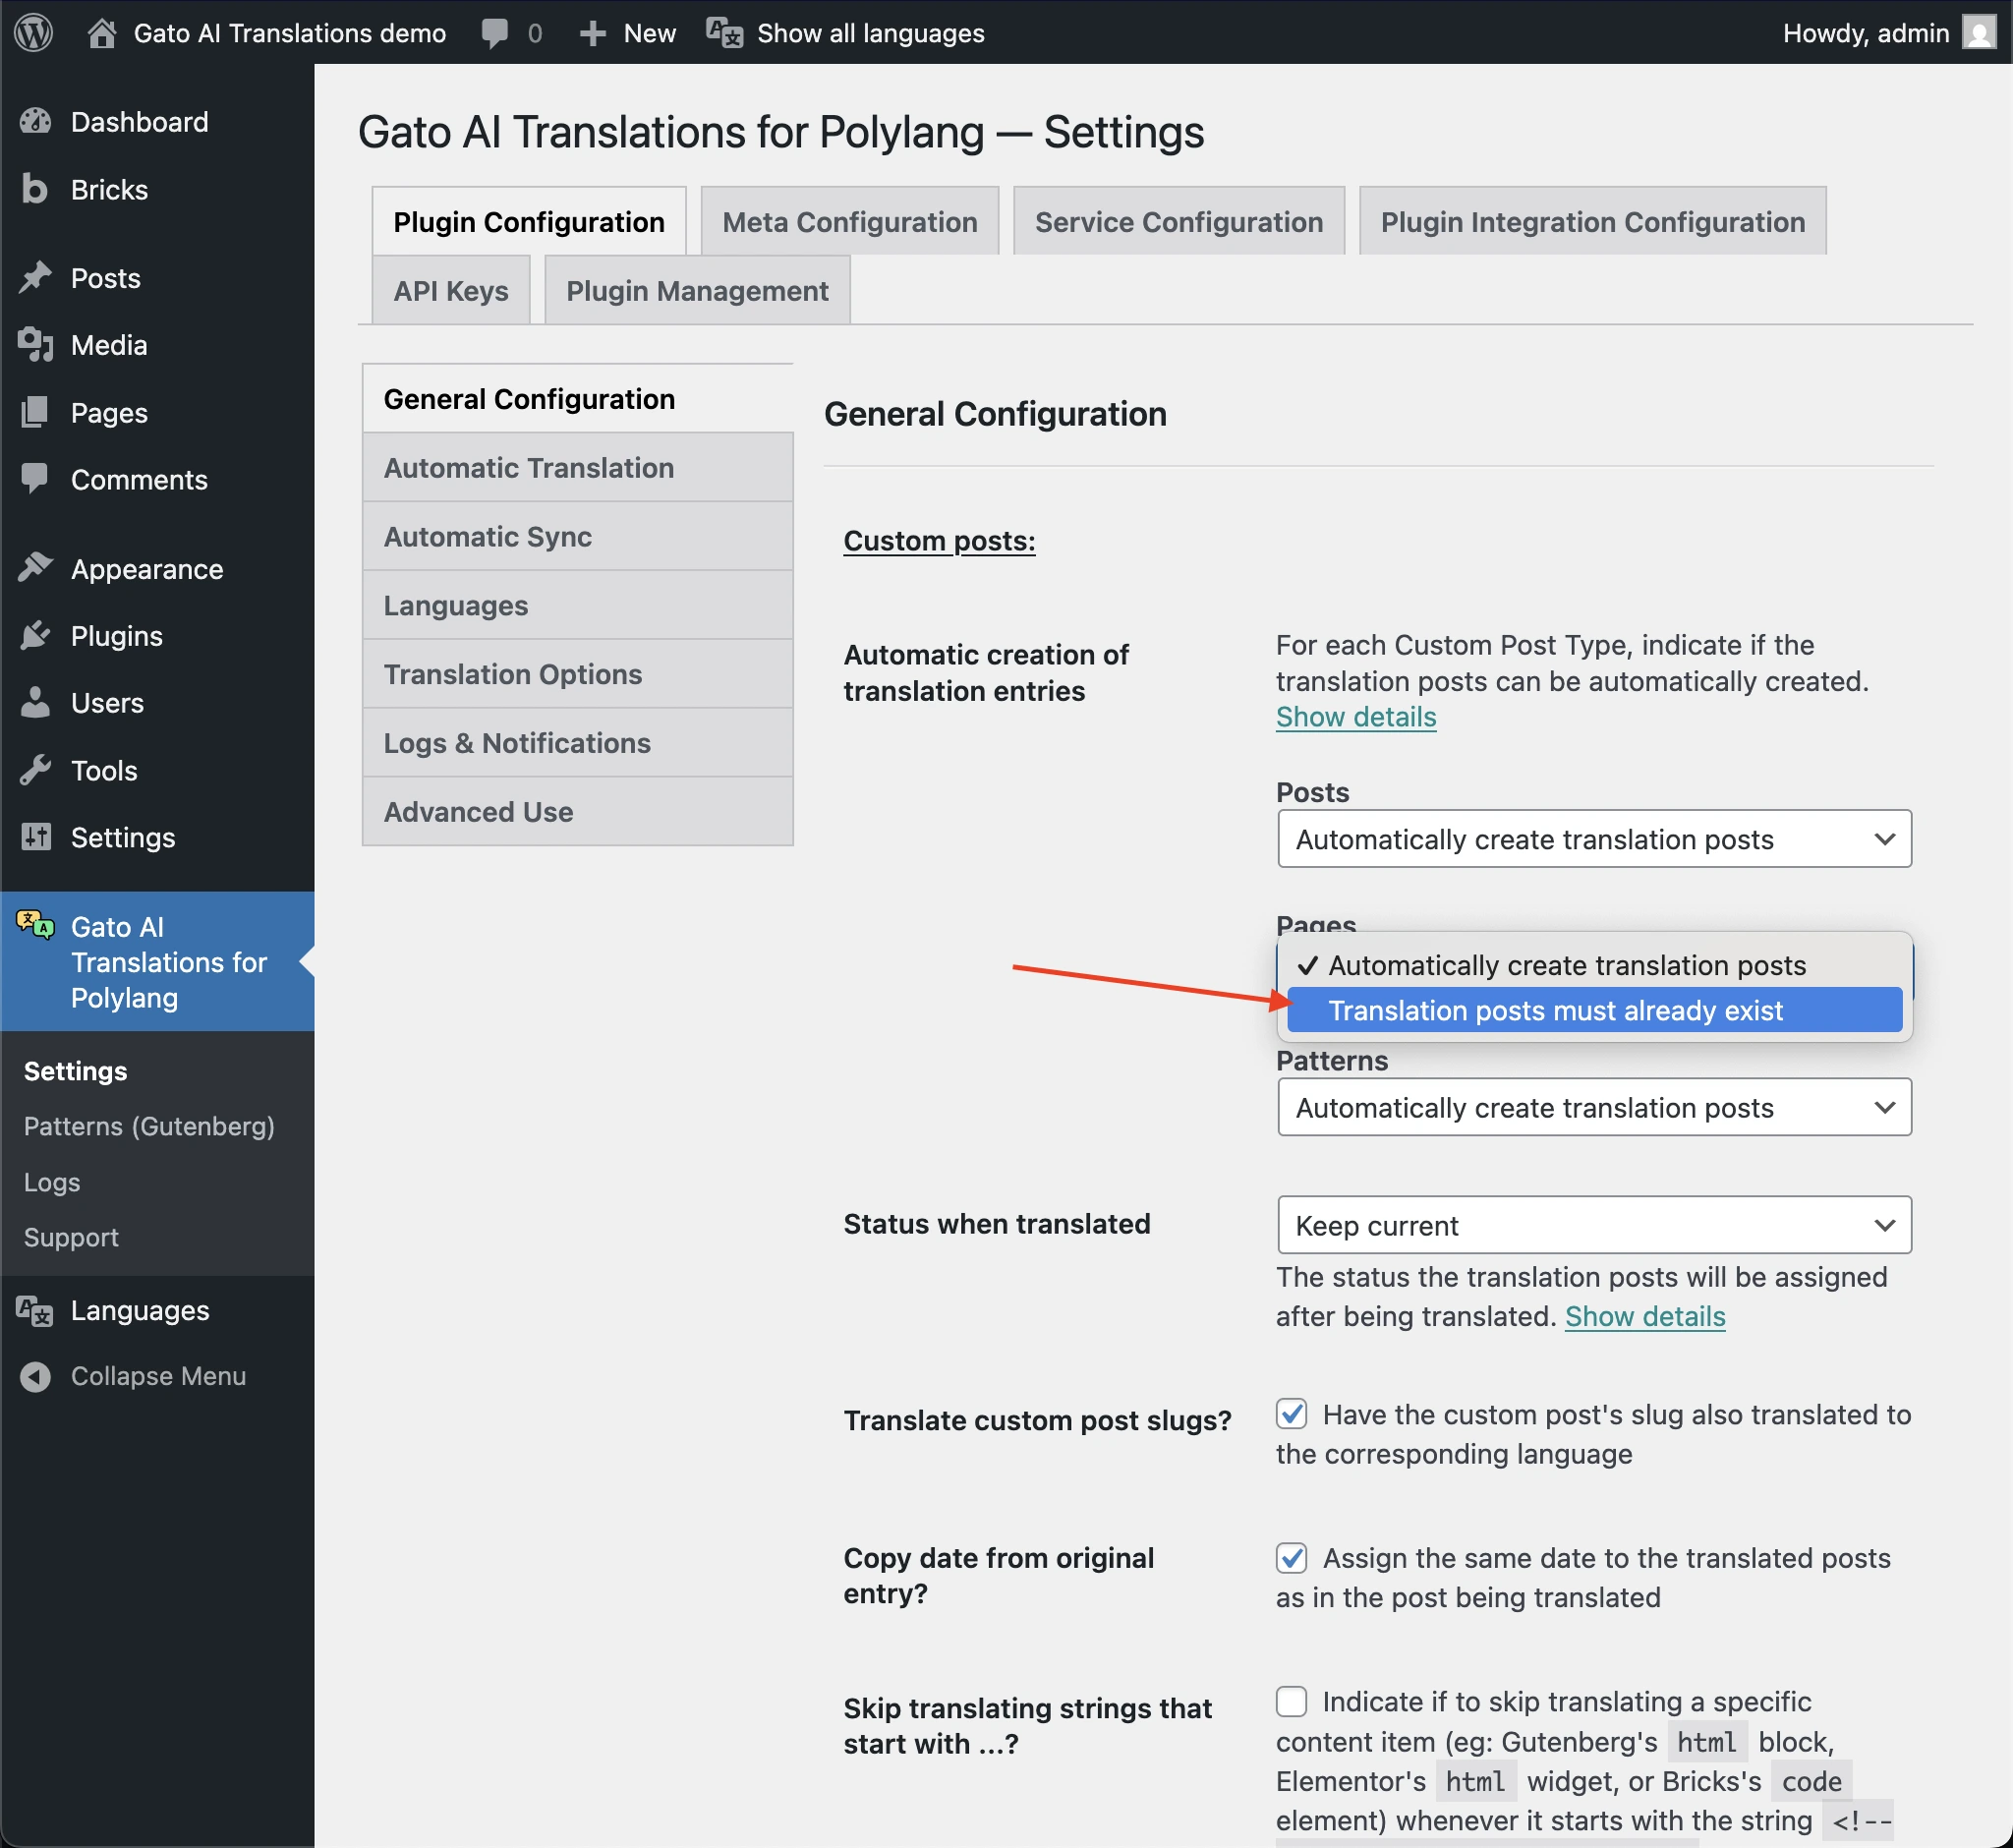2013x1848 pixels.
Task: Click the Show details link for custom posts
Action: coord(1356,716)
